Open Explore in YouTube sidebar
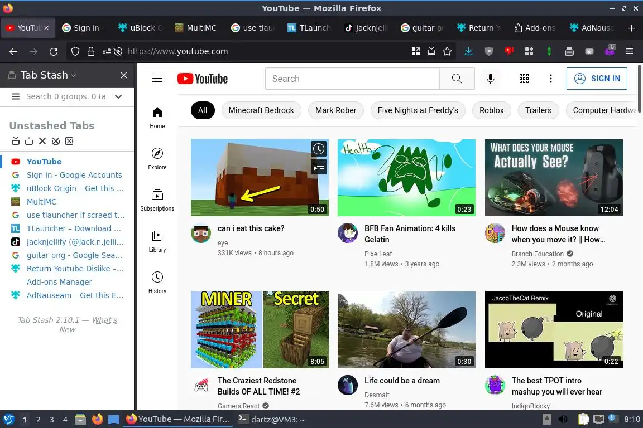Image resolution: width=643 pixels, height=428 pixels. click(157, 159)
